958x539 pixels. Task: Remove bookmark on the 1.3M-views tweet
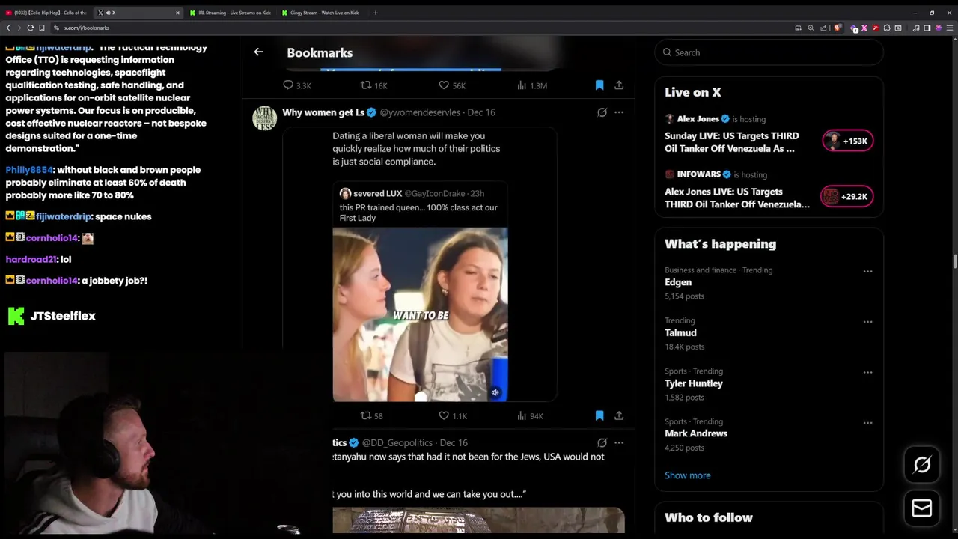pyautogui.click(x=599, y=85)
